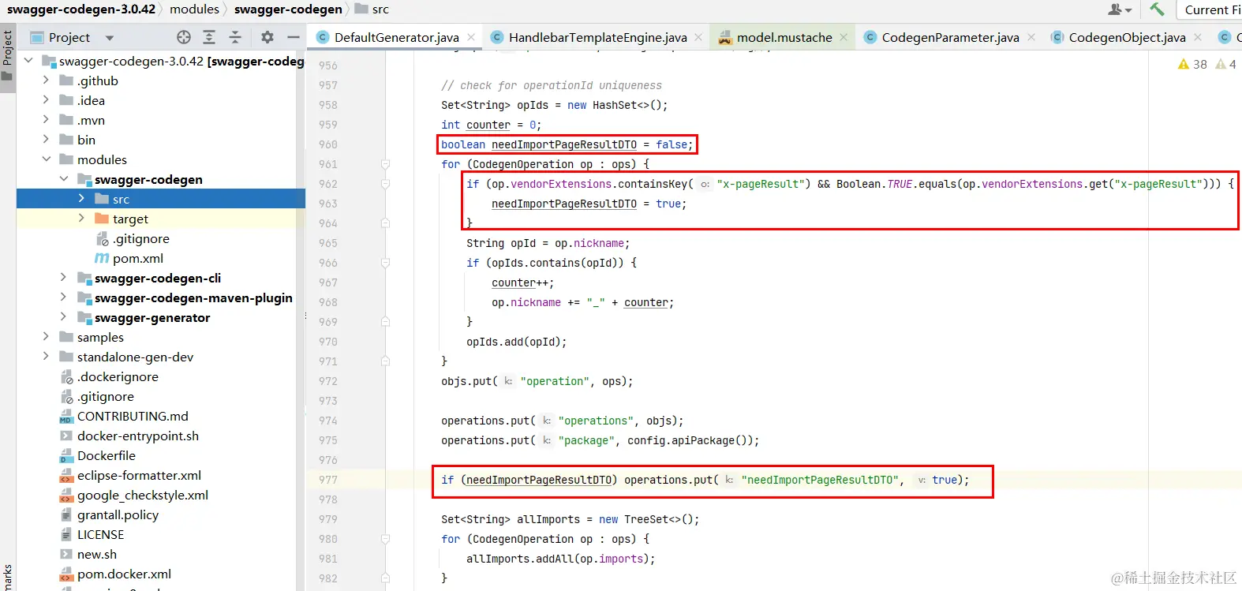The height and width of the screenshot is (591, 1242).
Task: Expand the swagger-codegen-cli module
Action: 64,278
